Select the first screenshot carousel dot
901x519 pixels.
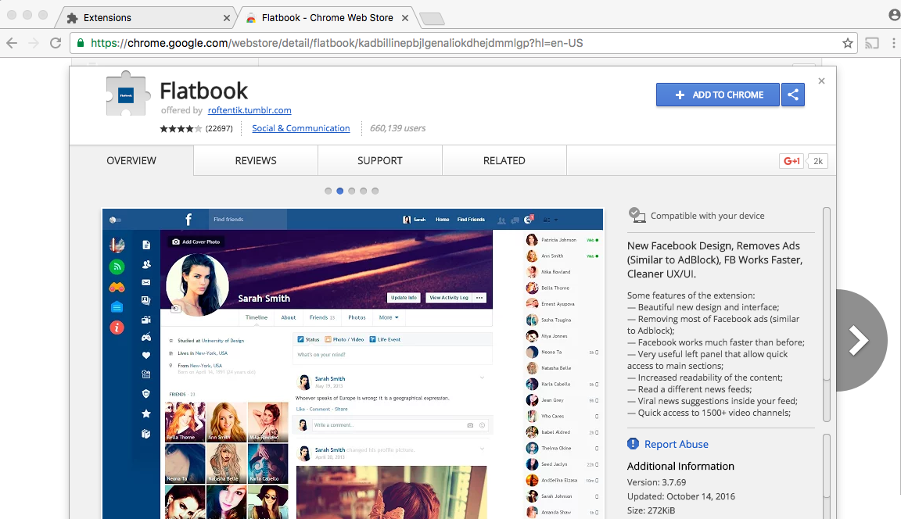328,191
